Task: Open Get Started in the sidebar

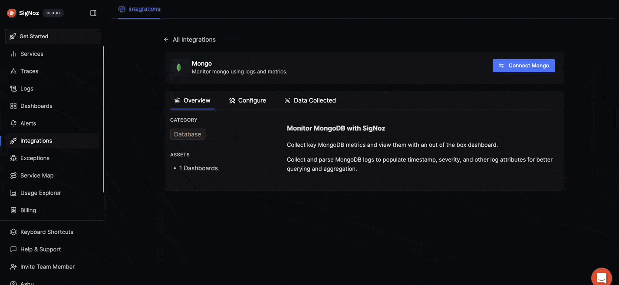Action: (53, 36)
